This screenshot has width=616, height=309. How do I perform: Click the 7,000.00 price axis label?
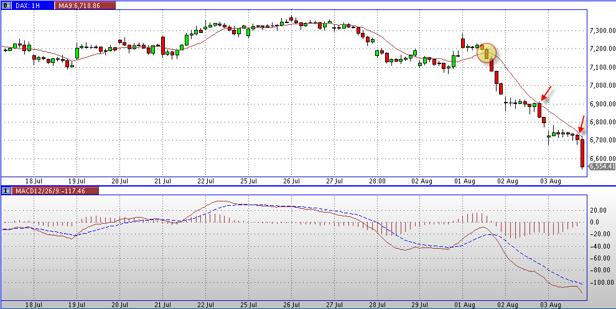(602, 86)
